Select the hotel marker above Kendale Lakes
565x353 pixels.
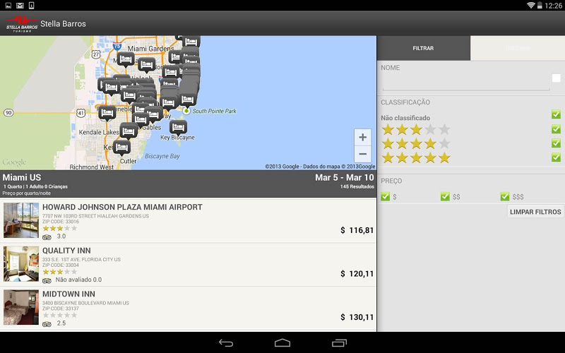tap(107, 113)
